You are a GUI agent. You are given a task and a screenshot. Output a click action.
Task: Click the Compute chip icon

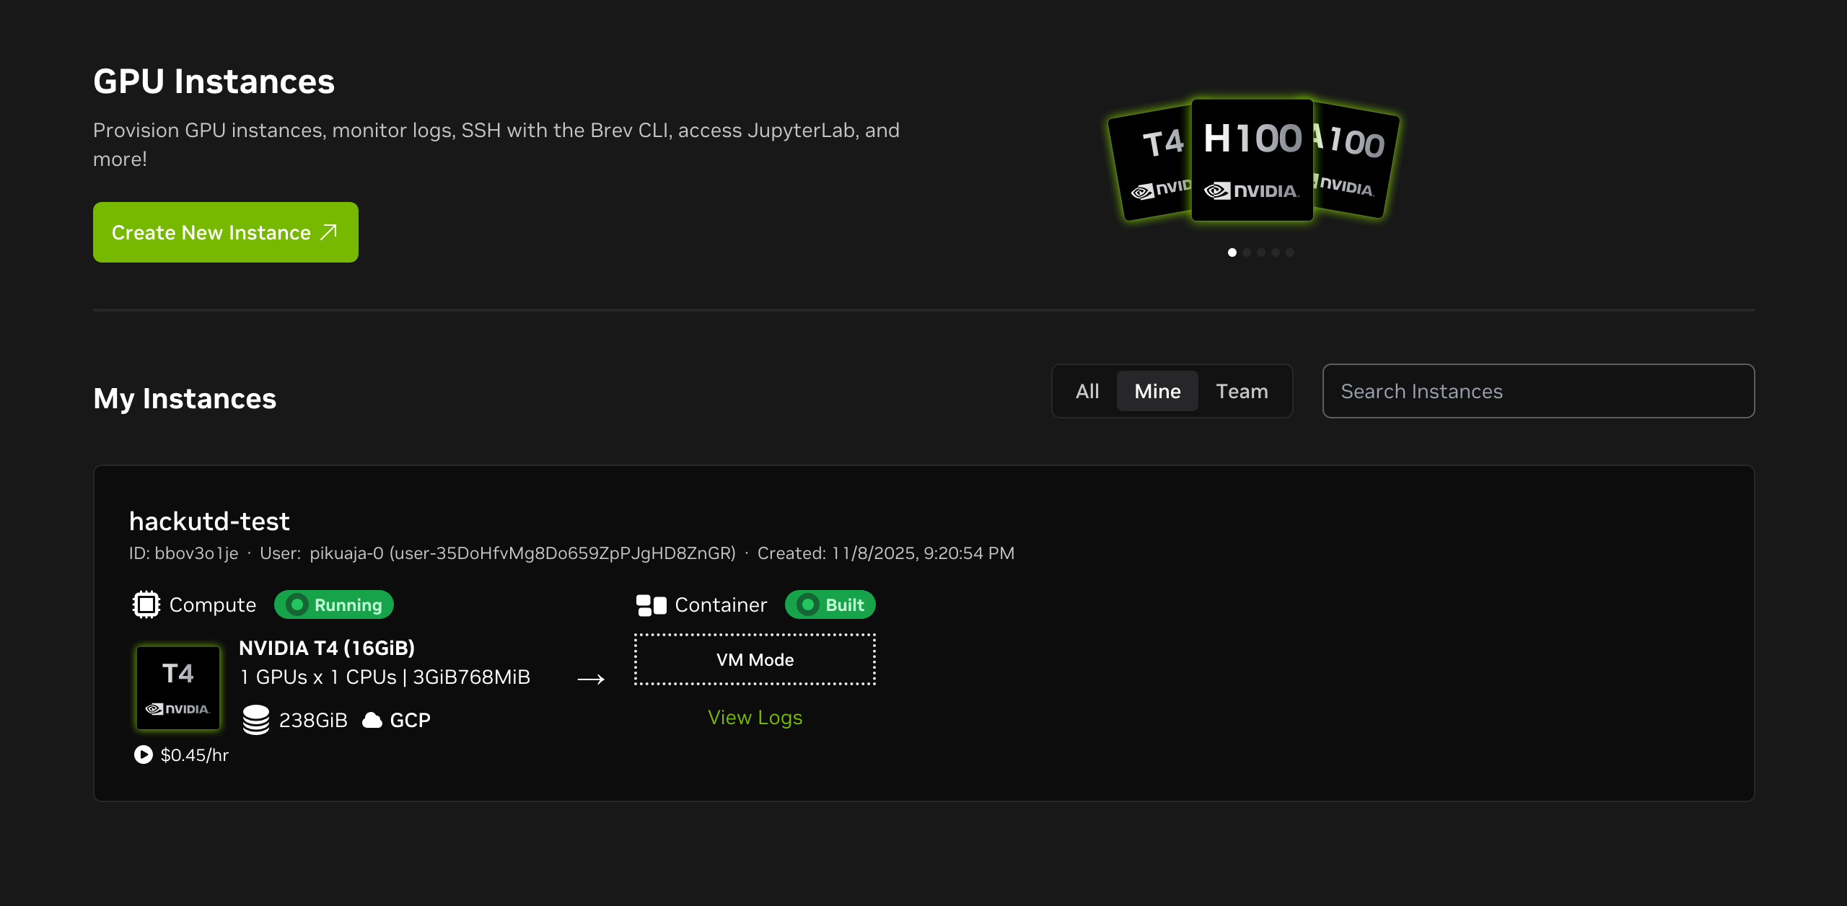[146, 604]
